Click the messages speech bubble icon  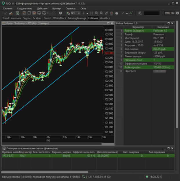point(60,13)
